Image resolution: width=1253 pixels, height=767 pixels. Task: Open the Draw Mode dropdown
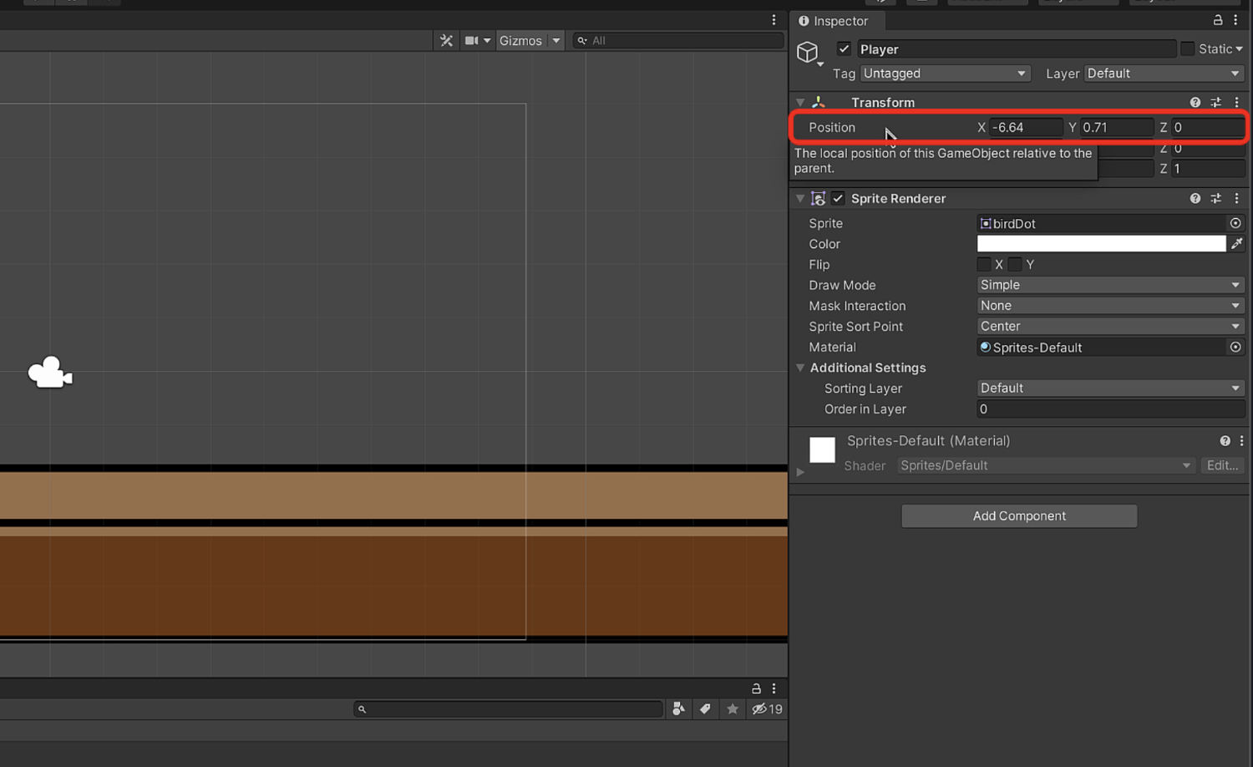[x=1110, y=285]
